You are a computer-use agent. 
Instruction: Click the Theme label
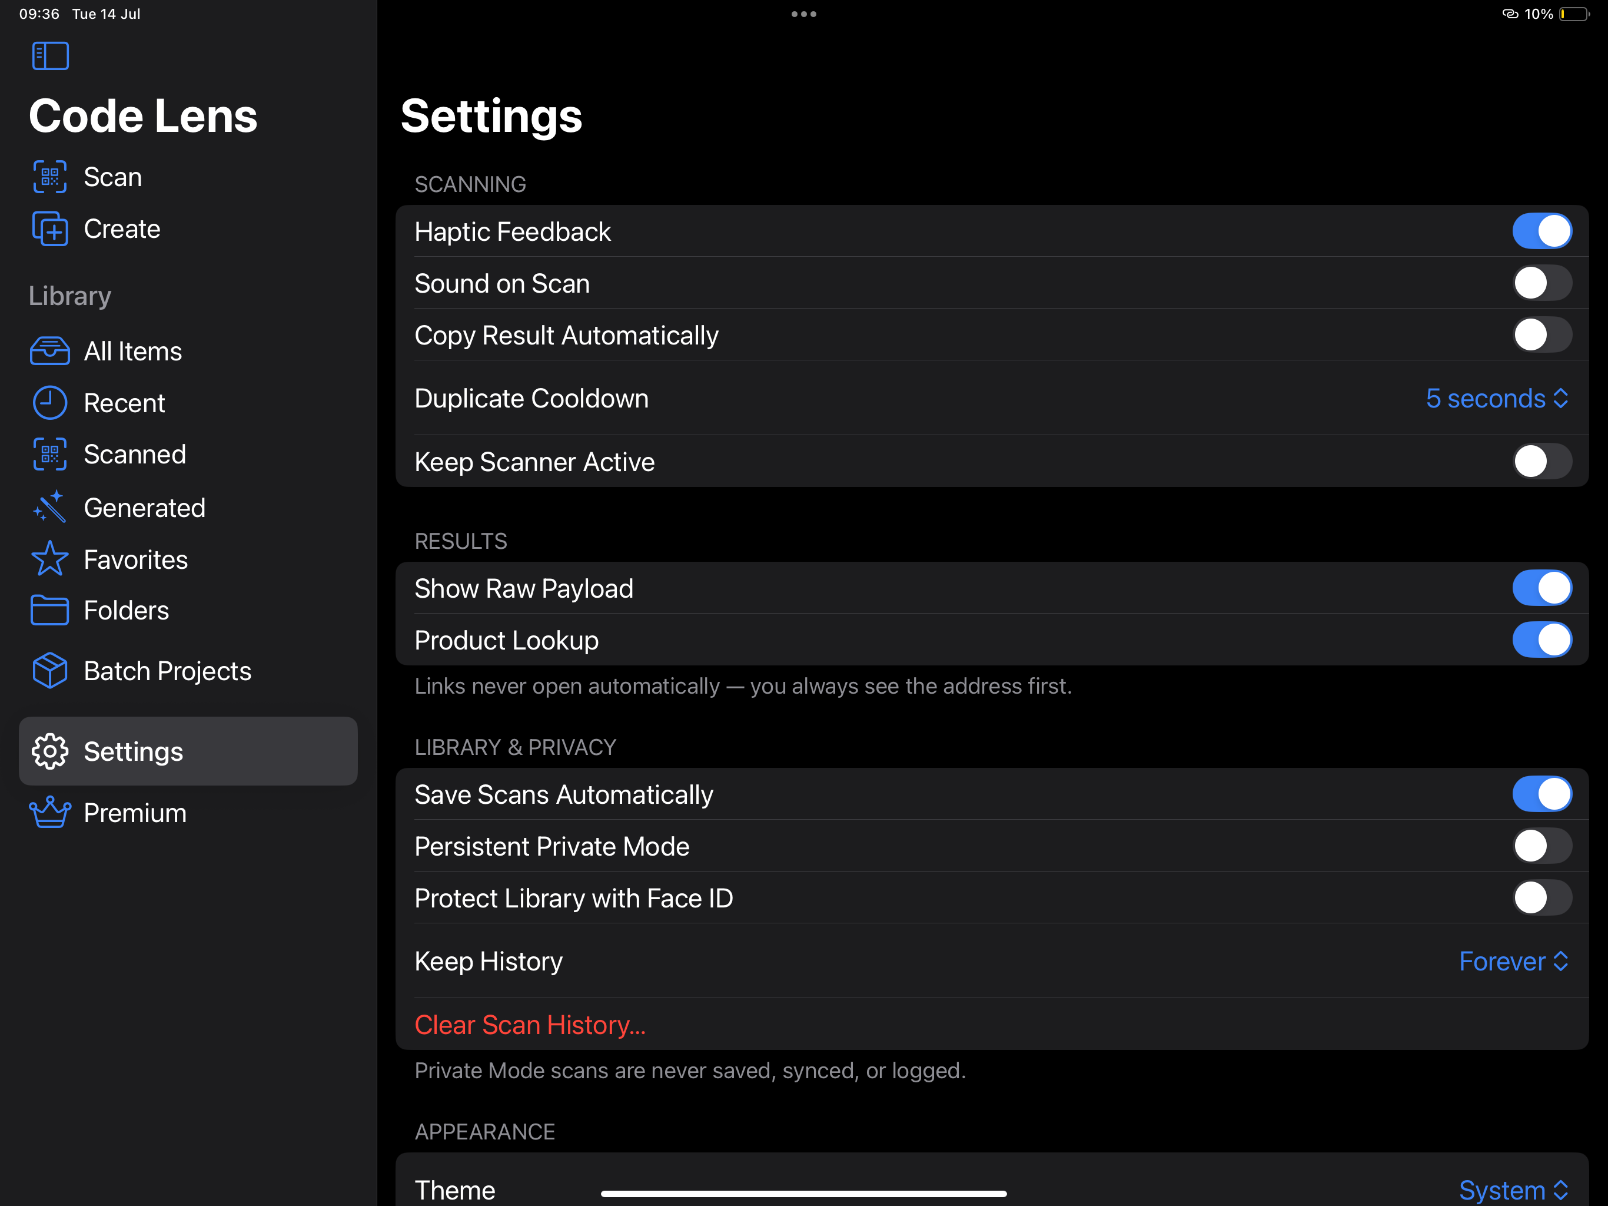coord(455,1191)
